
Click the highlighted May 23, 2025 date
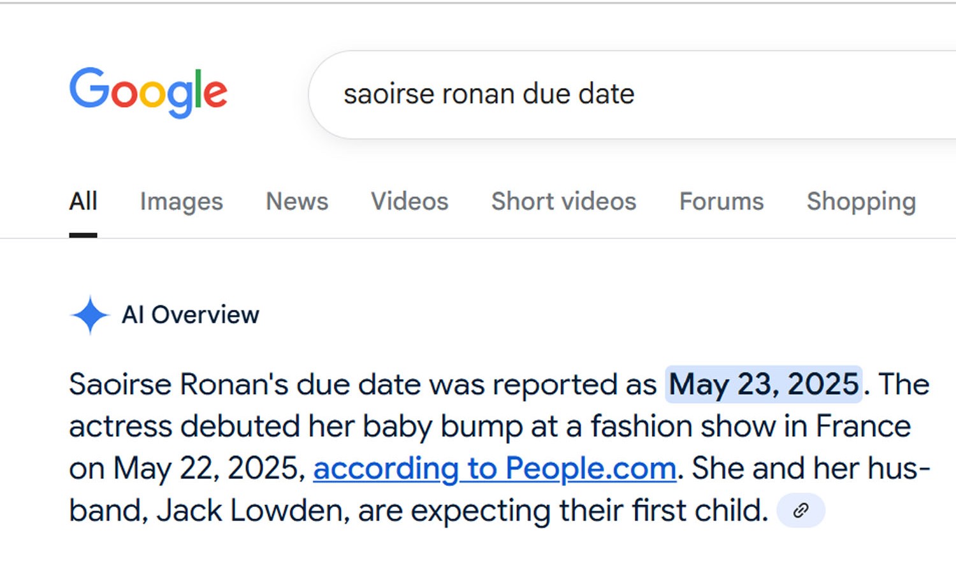point(763,384)
